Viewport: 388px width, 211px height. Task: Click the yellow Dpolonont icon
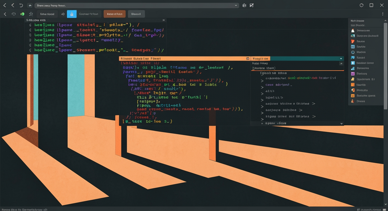pyautogui.click(x=353, y=79)
